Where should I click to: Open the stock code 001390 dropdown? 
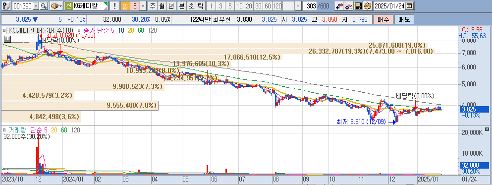click(36, 6)
